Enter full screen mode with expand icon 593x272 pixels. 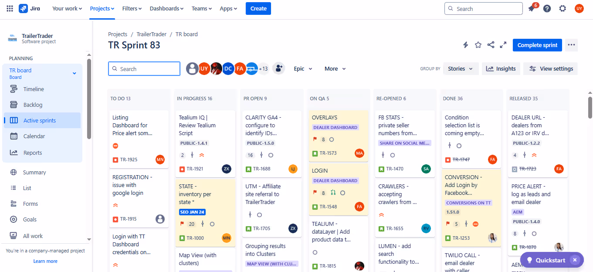coord(503,45)
